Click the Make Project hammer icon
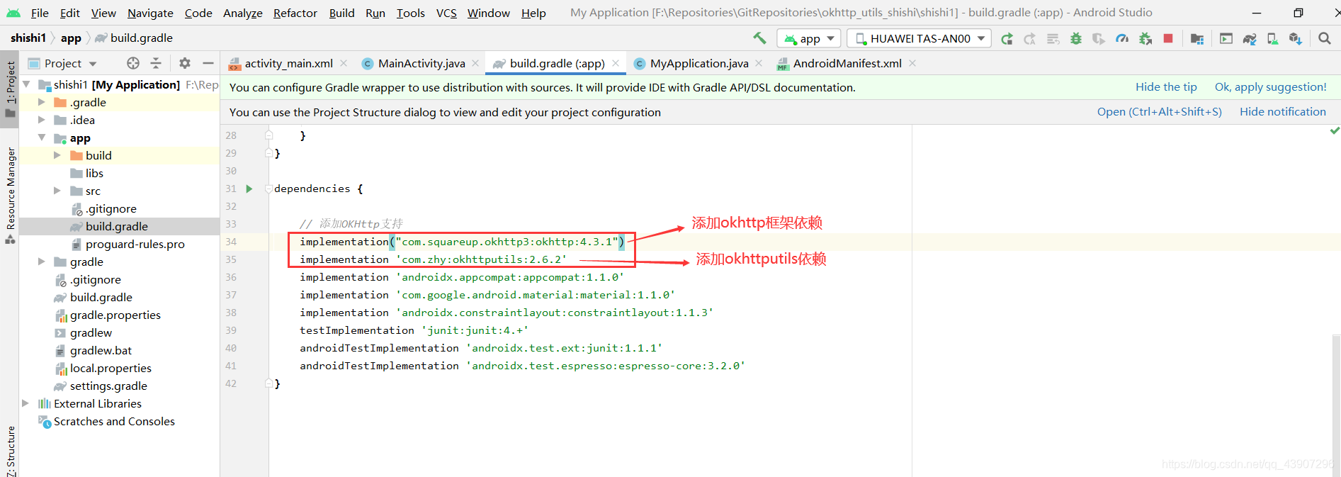1341x477 pixels. tap(759, 38)
